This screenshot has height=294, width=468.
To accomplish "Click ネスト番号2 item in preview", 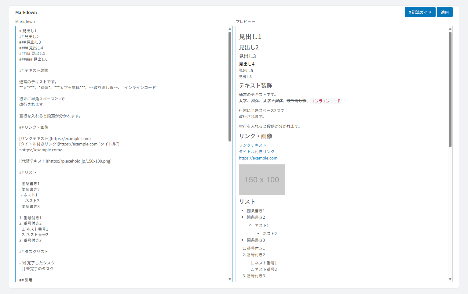I will tap(266, 269).
